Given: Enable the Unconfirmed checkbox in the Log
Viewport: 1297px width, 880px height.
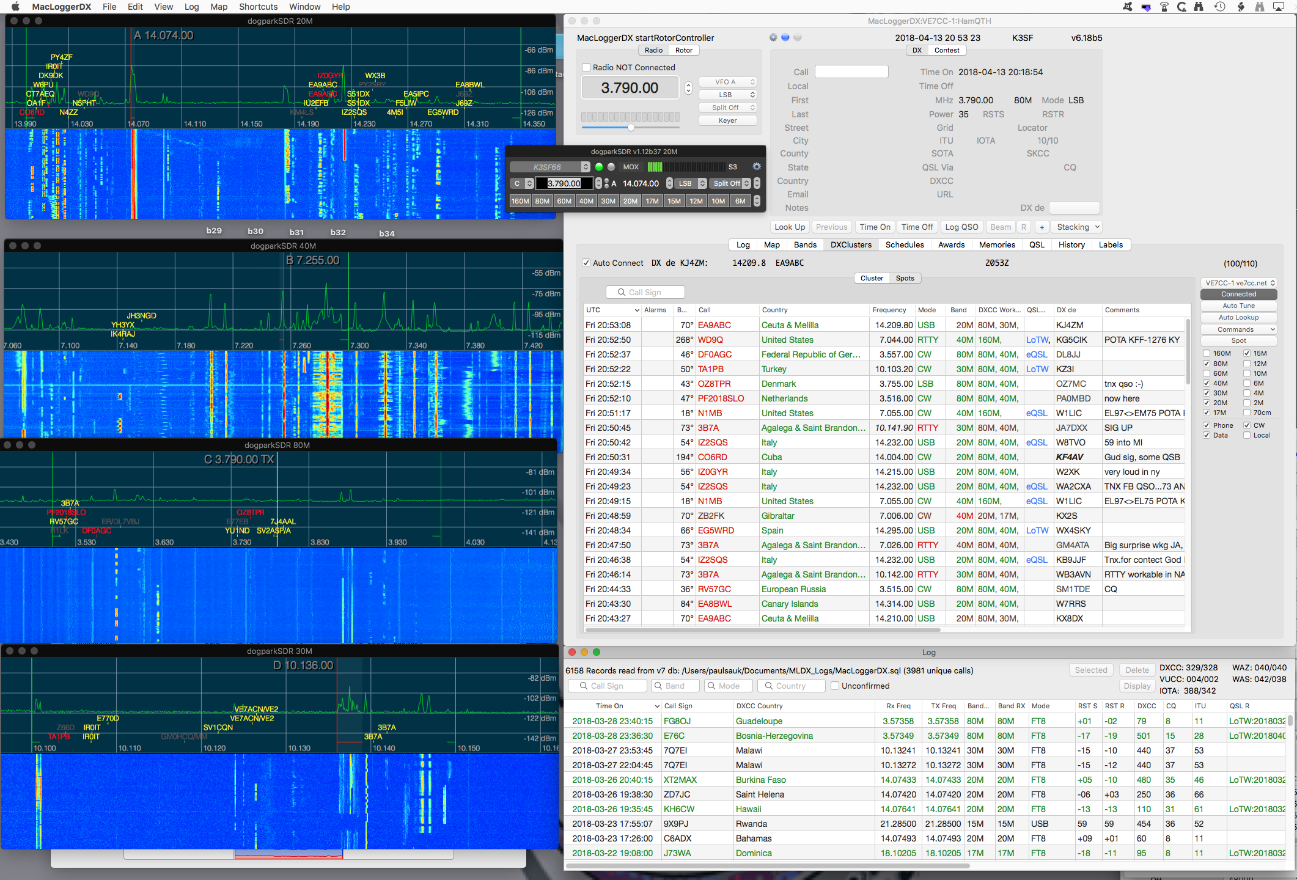Looking at the screenshot, I should [x=835, y=686].
